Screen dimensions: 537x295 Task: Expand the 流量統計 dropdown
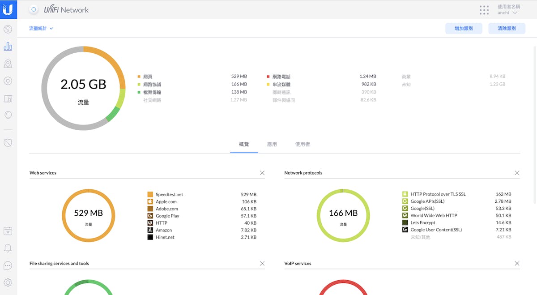[41, 29]
